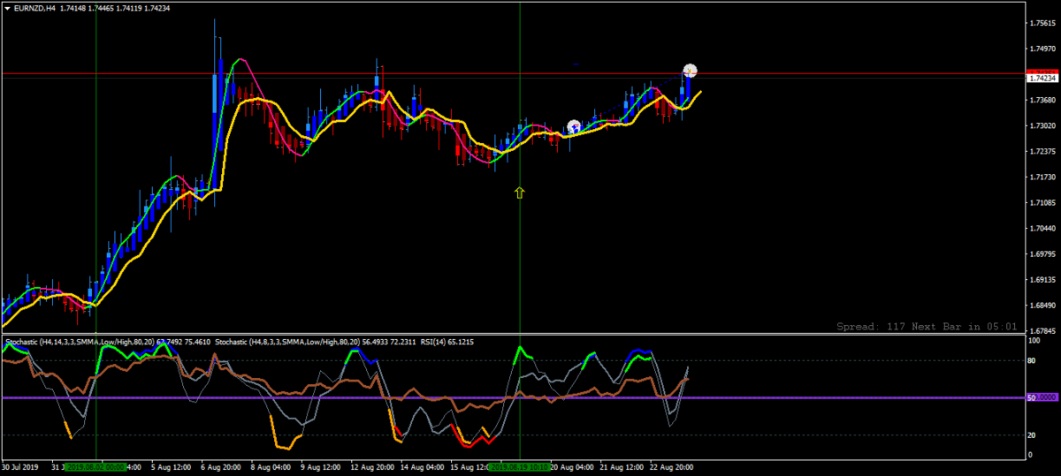Click the white current price label 1.74234
The height and width of the screenshot is (476, 1061).
pyautogui.click(x=1043, y=78)
